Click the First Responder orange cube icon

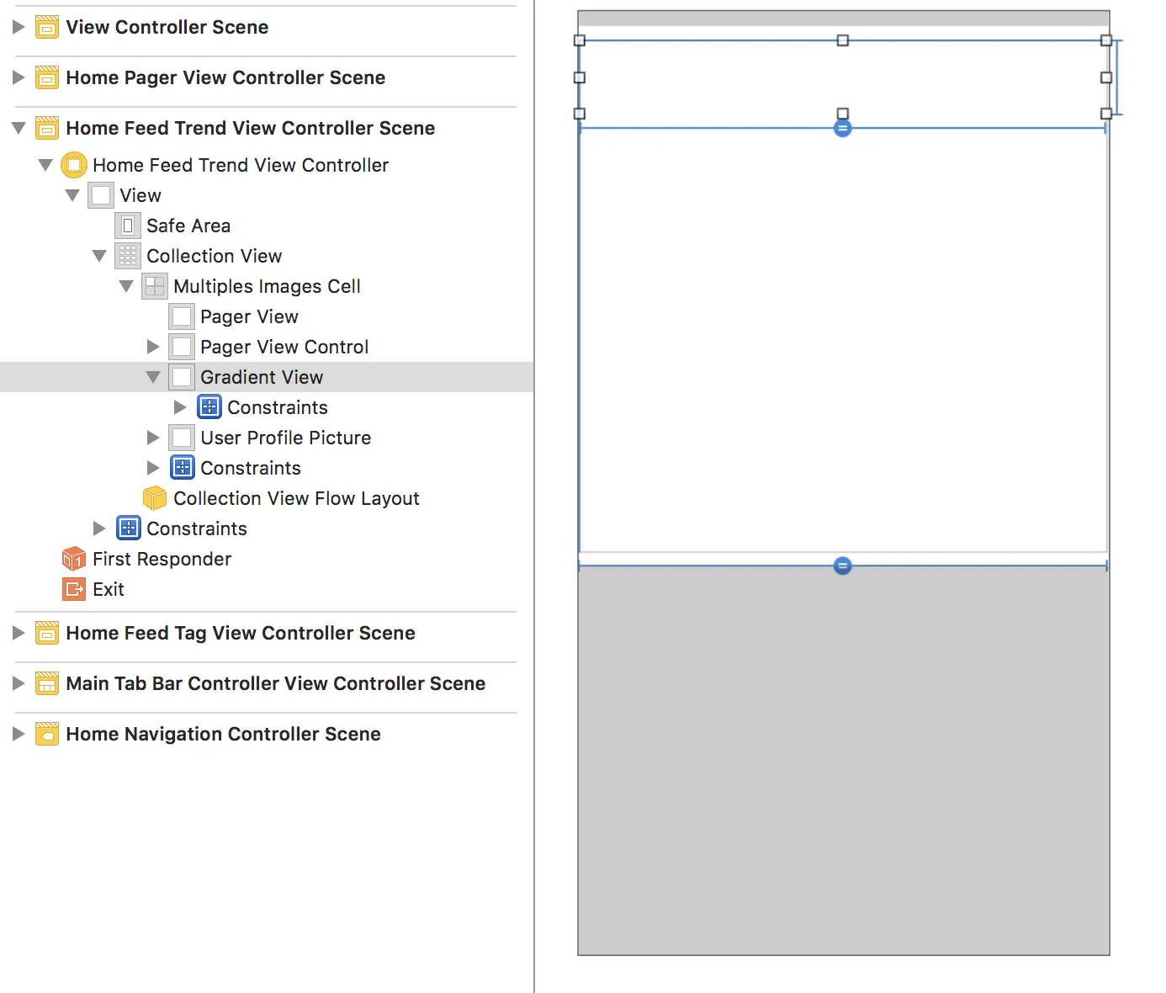pyautogui.click(x=74, y=559)
